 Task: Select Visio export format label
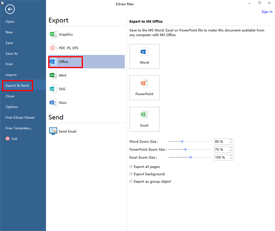[63, 103]
